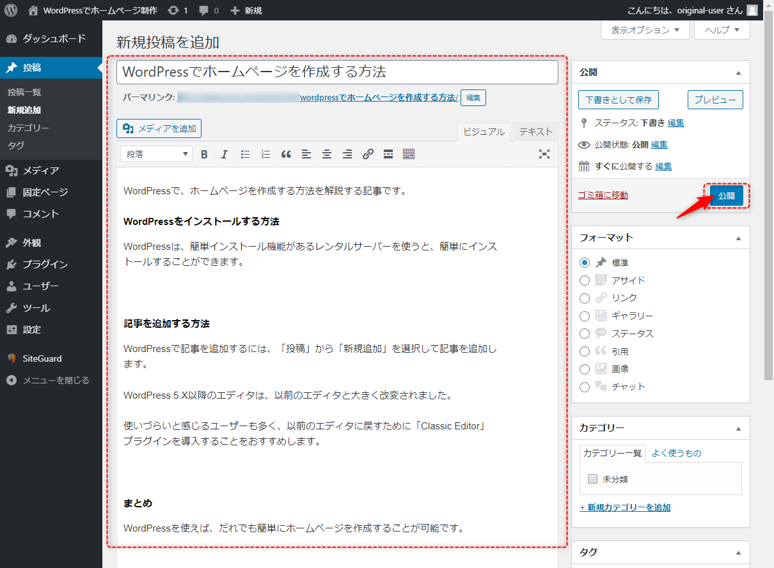This screenshot has height=568, width=774.
Task: Select 標準 post format
Action: click(x=584, y=263)
